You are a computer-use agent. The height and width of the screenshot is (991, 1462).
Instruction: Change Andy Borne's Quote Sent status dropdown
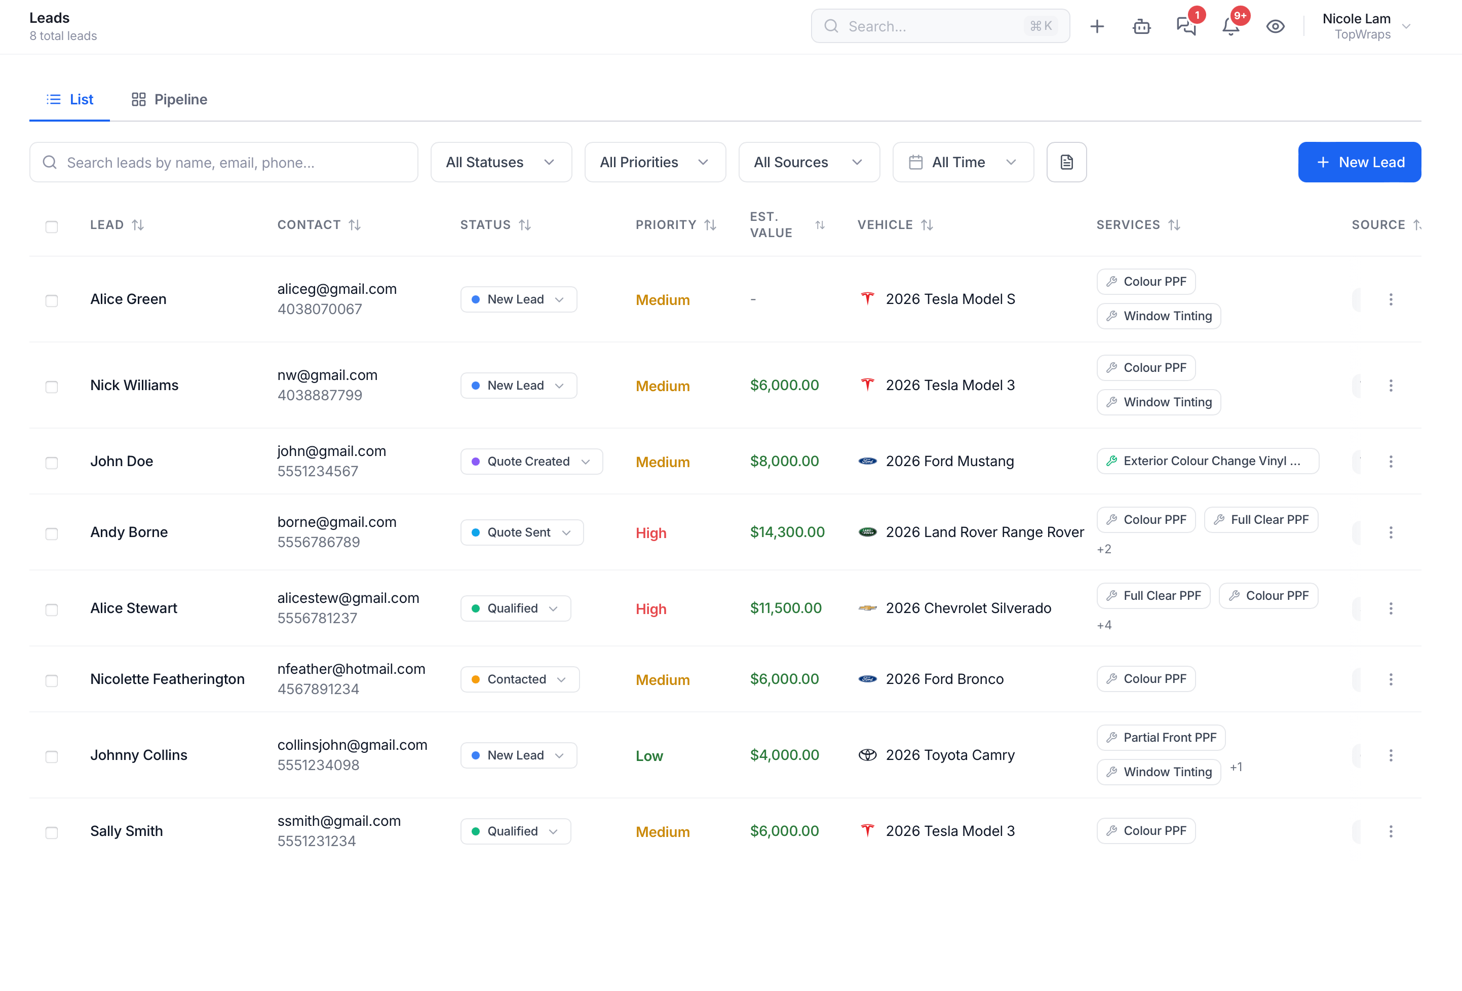(x=521, y=532)
